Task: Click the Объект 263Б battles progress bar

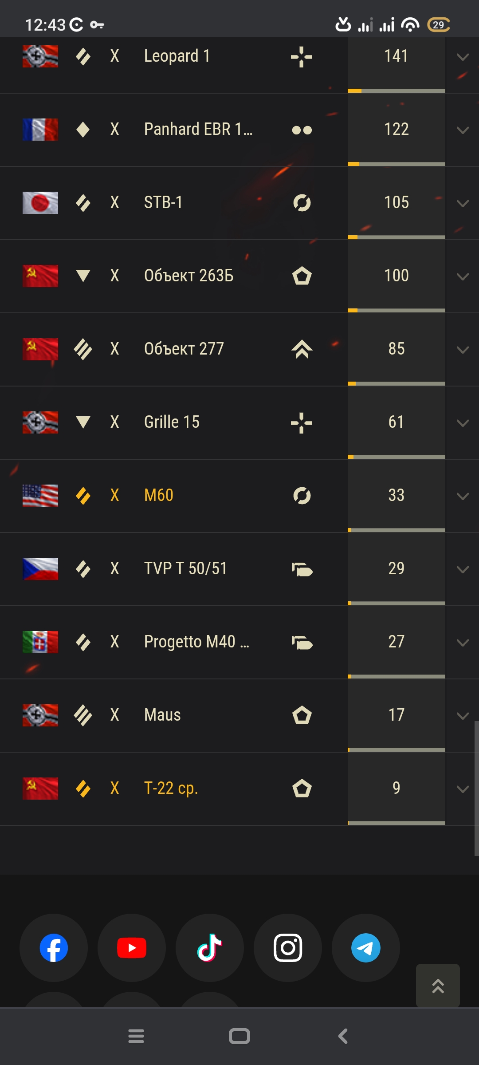Action: (397, 311)
